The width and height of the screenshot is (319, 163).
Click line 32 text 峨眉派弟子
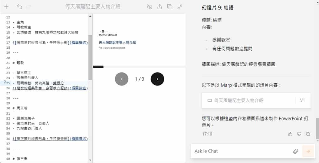[26, 118]
